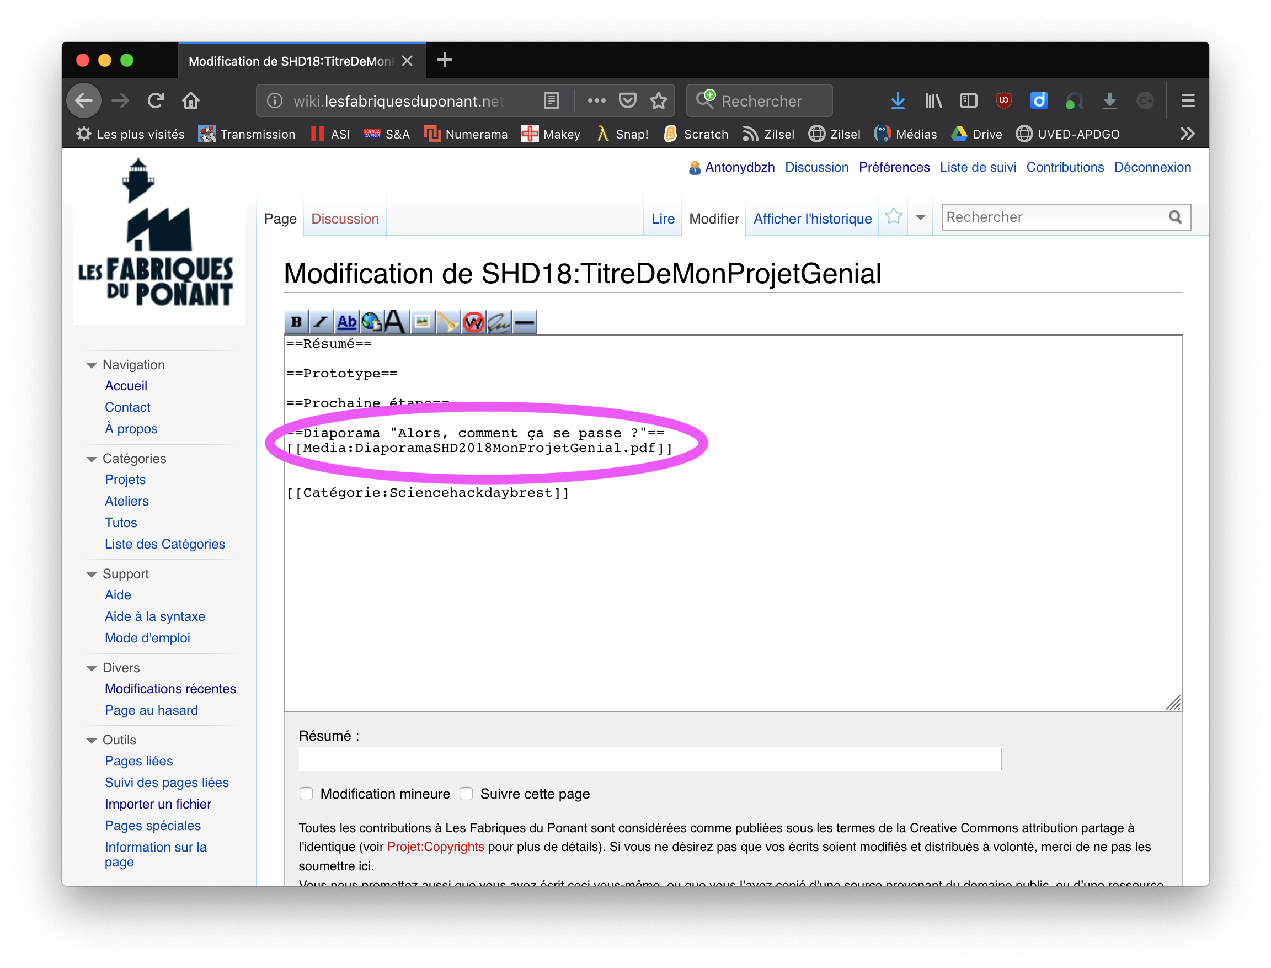Collapse the Catégories sidebar section
This screenshot has height=968, width=1271.
92,459
